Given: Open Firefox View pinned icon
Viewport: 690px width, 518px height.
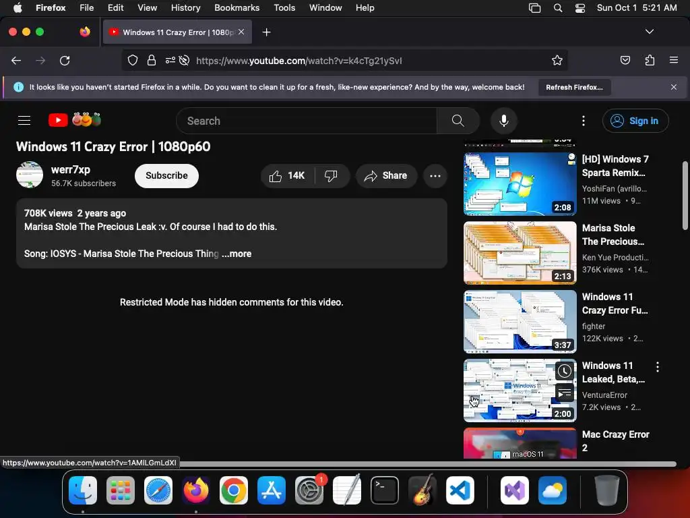Looking at the screenshot, I should coord(85,32).
